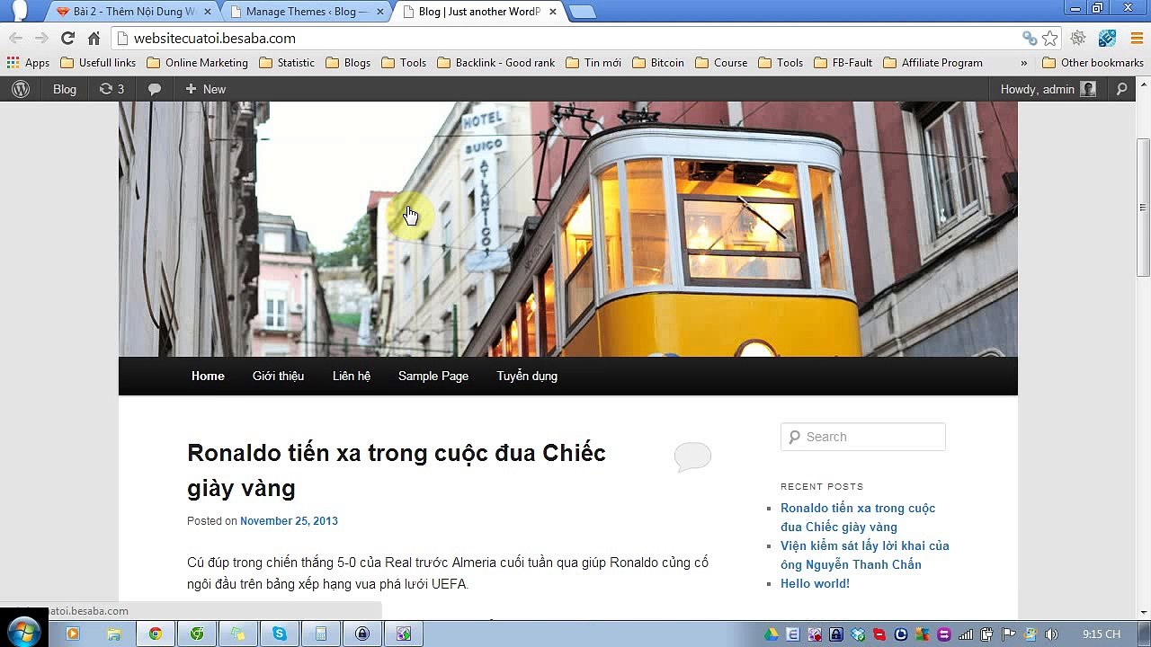Open the Apps shortcut in bookmarks bar
1151x647 pixels.
point(28,63)
